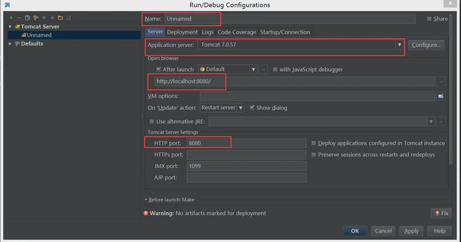Add a new configuration with the plus icon
Image resolution: width=461 pixels, height=242 pixels.
click(x=11, y=18)
